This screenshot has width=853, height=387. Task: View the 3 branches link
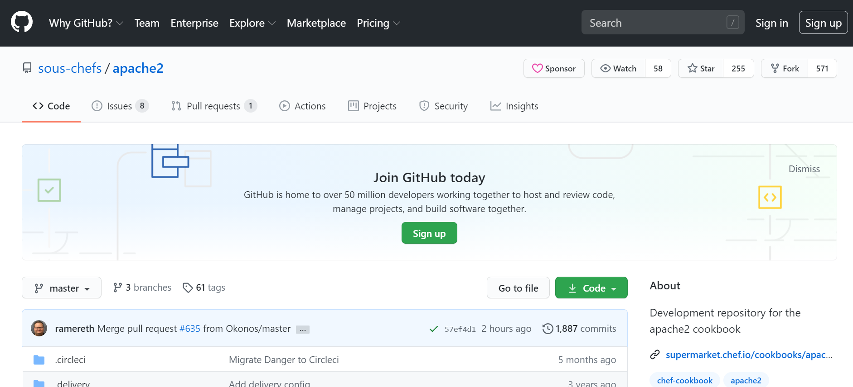tap(142, 288)
